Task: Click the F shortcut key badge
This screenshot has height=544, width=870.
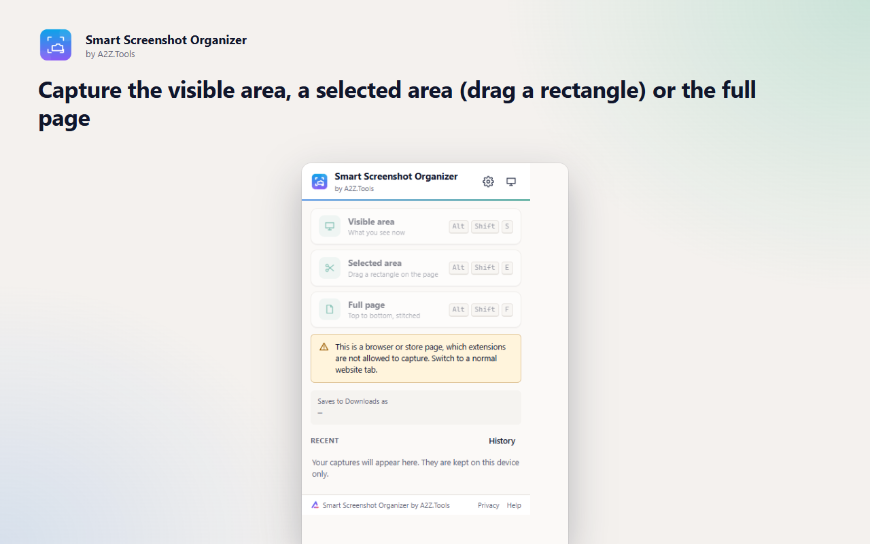Action: coord(507,309)
